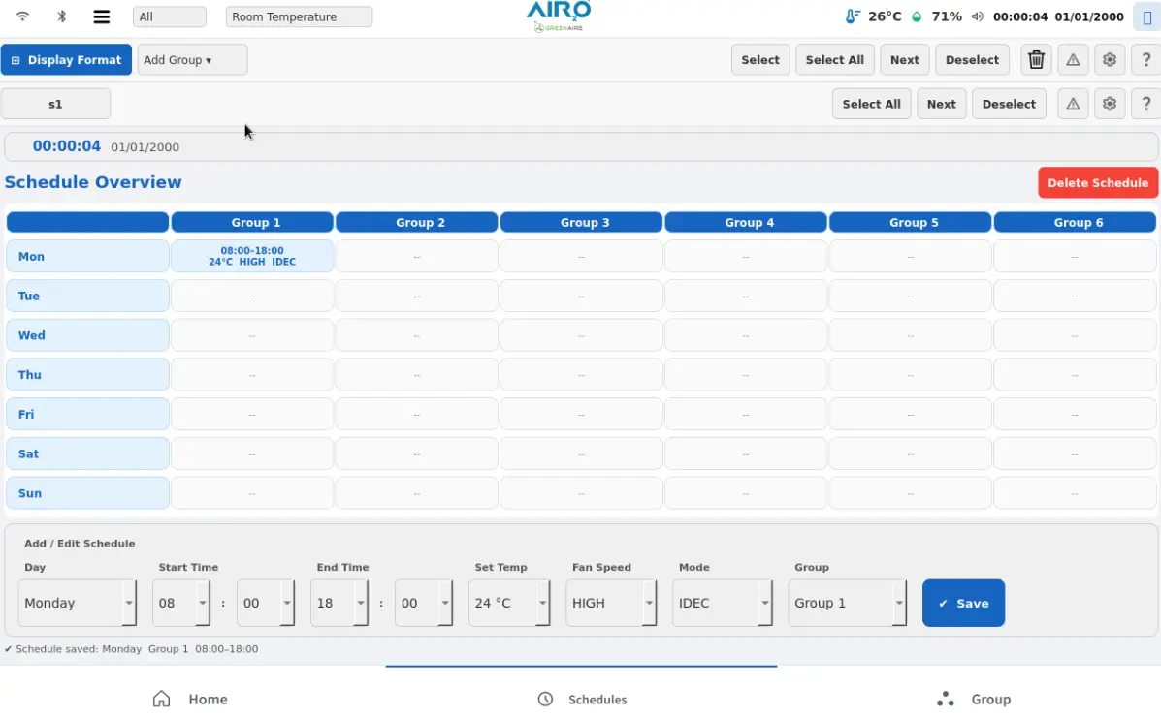
Task: Select the Mon row label
Action: pos(87,256)
